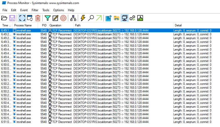Screen dimensions: 220x127
Task: Toggle Show Network Activity
Action: (125, 18)
